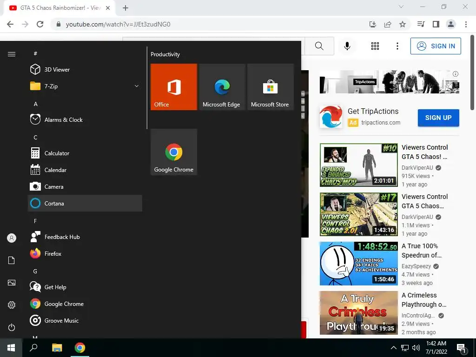476x357 pixels.
Task: Show hidden system tray icons
Action: click(393, 348)
